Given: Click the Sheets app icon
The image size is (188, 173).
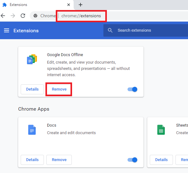Looking at the screenshot, I should [161, 130].
